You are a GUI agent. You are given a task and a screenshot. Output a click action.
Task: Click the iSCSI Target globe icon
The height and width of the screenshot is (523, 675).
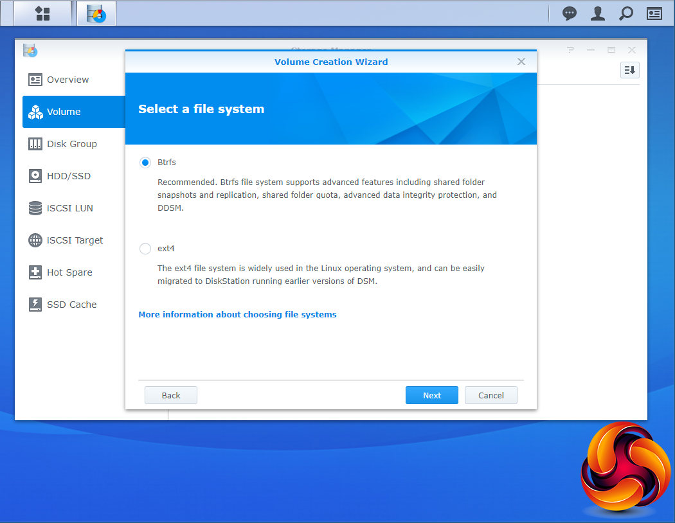click(35, 240)
